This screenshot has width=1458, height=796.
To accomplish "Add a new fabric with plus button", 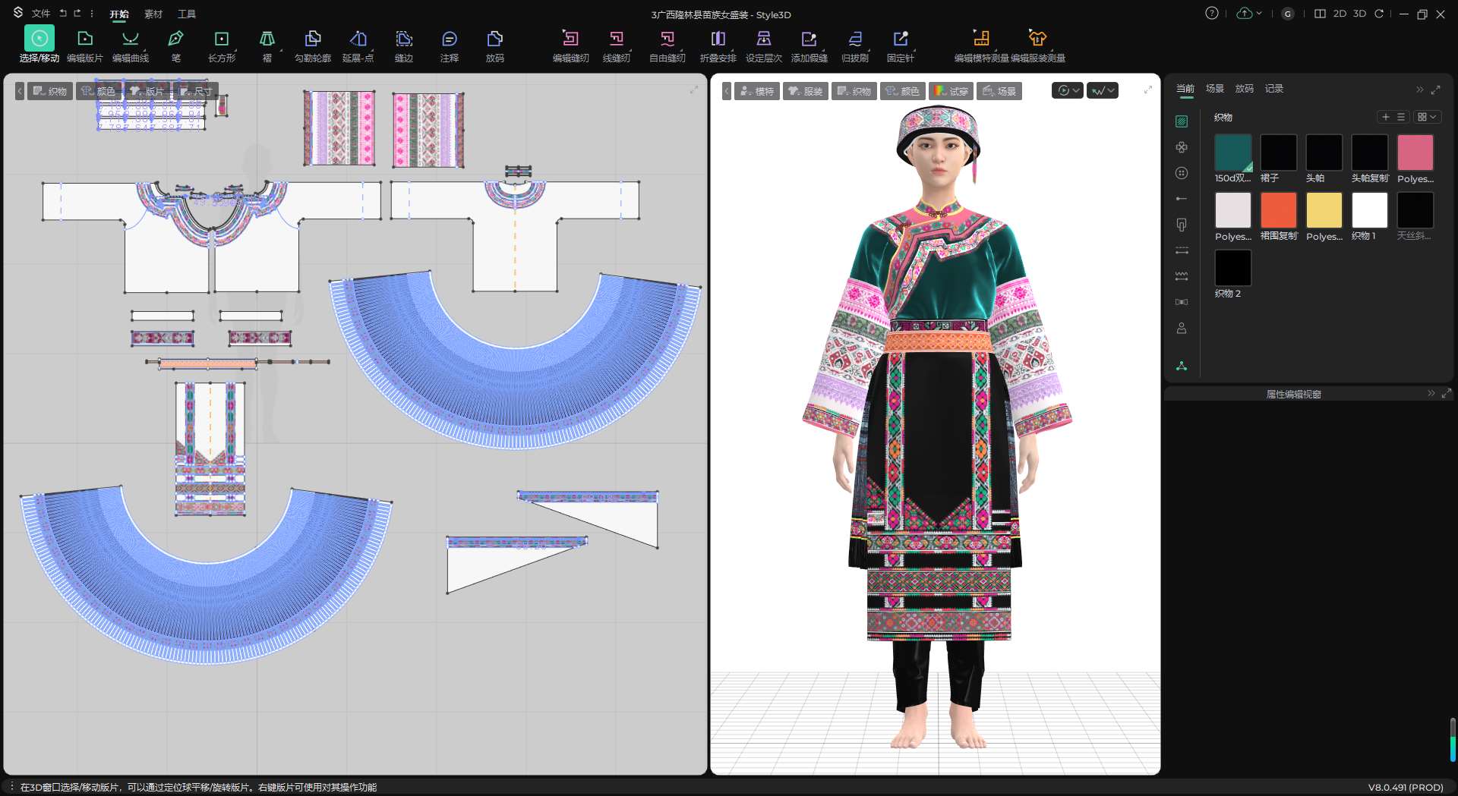I will [x=1385, y=117].
